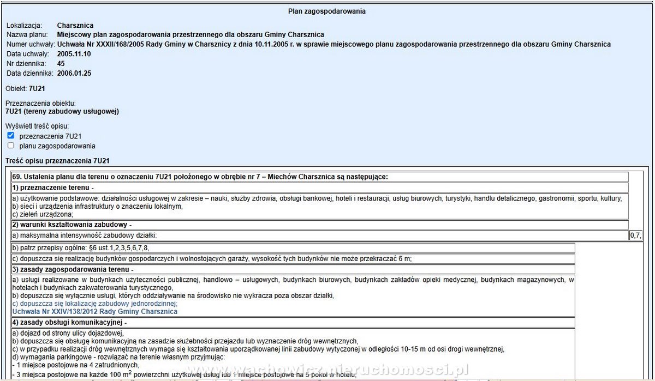Image resolution: width=655 pixels, height=381 pixels.
Task: Click the 'Lokalizacja:' label
Action: click(x=23, y=26)
